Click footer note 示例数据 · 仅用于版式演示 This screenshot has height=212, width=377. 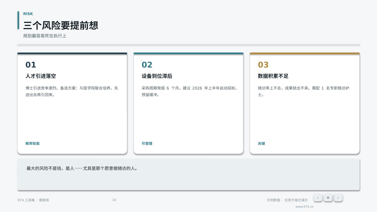[287, 200]
